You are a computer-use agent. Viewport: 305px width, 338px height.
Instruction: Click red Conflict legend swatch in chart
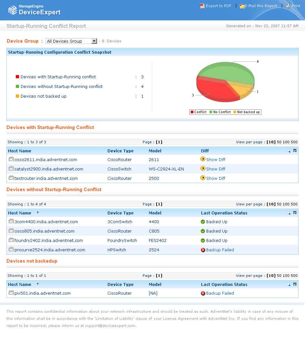(192, 112)
